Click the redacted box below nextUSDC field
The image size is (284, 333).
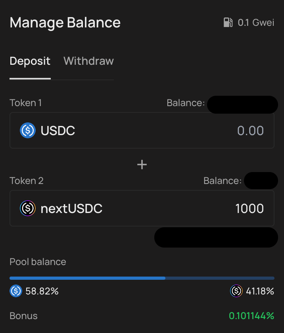216,238
